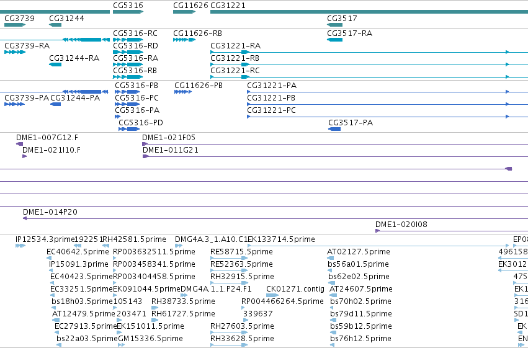This screenshot has height=348, width=528.
Task: Click protein label CG3739-PA
Action: [27, 98]
